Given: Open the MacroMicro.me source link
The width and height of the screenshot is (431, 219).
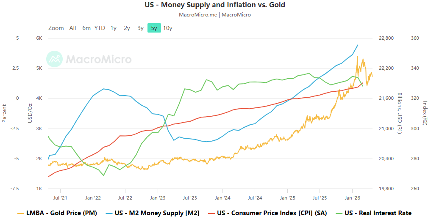Looking at the screenshot, I should pyautogui.click(x=198, y=15).
